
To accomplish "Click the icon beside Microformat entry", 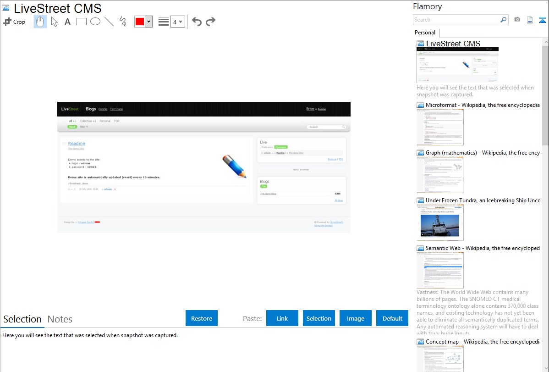I will click(421, 105).
